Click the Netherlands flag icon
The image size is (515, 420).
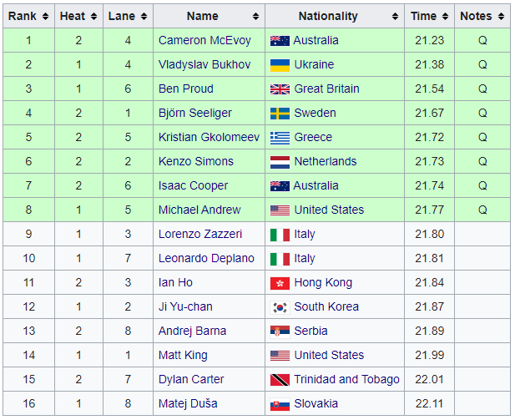[x=280, y=162]
